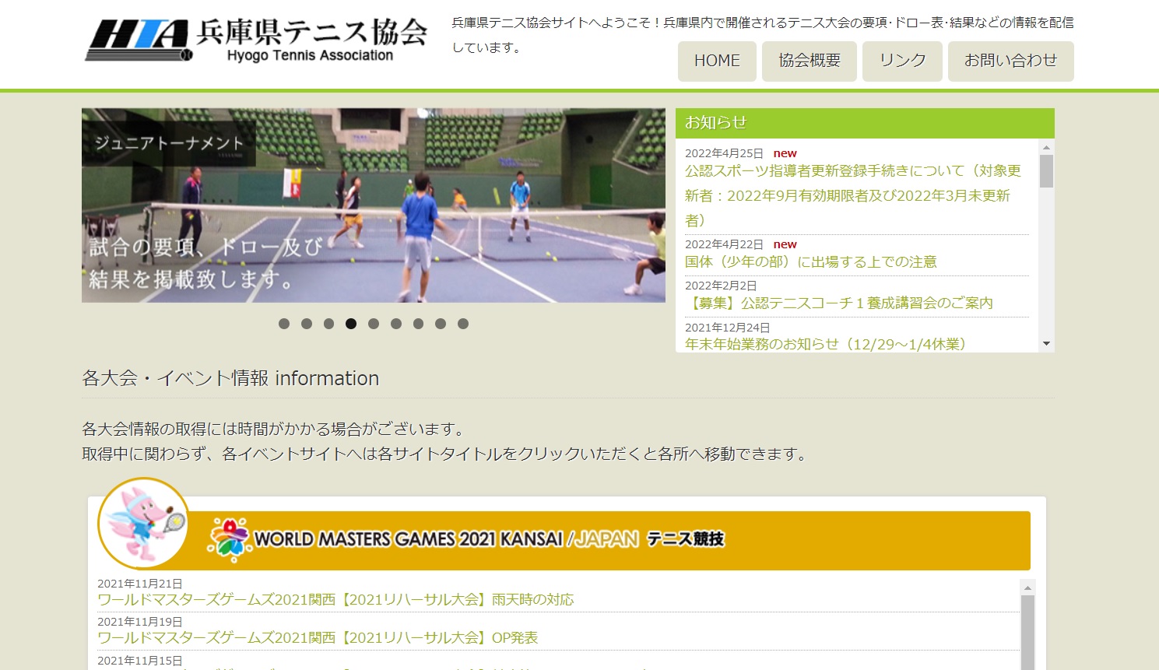Viewport: 1159px width, 670px height.
Task: Open 公認テニスコーチ１養成講習会のご案内 link
Action: [x=839, y=303]
